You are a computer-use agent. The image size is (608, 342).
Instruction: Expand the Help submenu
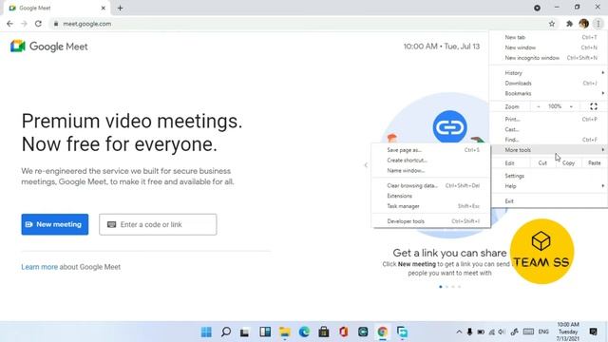[549, 186]
